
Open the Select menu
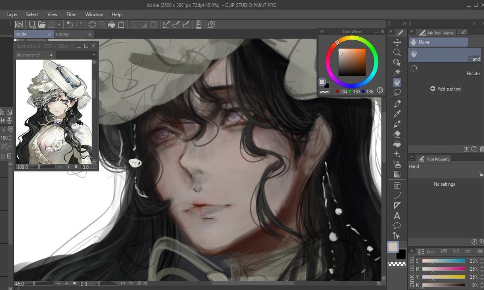pyautogui.click(x=33, y=14)
